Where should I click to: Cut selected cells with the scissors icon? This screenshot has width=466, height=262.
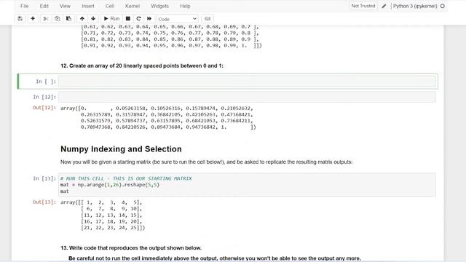[x=45, y=19]
